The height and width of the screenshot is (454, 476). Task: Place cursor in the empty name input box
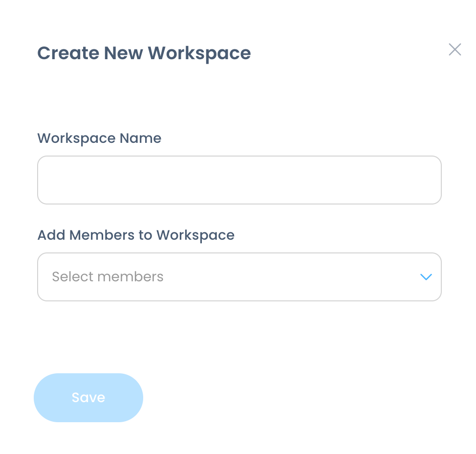[x=239, y=180]
